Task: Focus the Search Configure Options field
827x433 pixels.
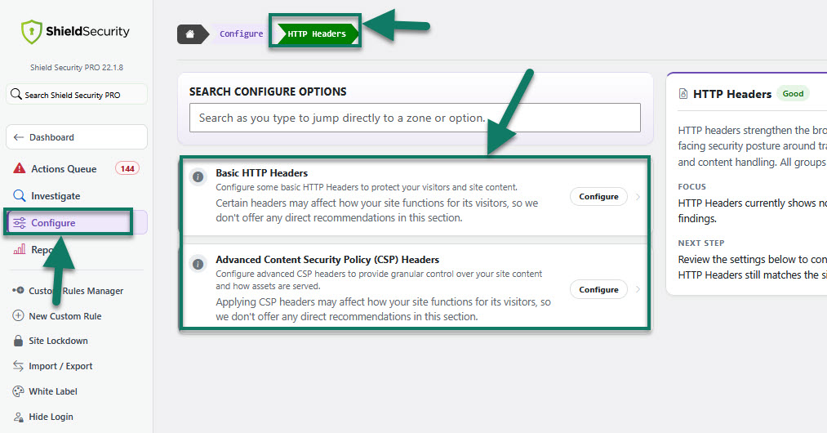Action: pyautogui.click(x=415, y=118)
